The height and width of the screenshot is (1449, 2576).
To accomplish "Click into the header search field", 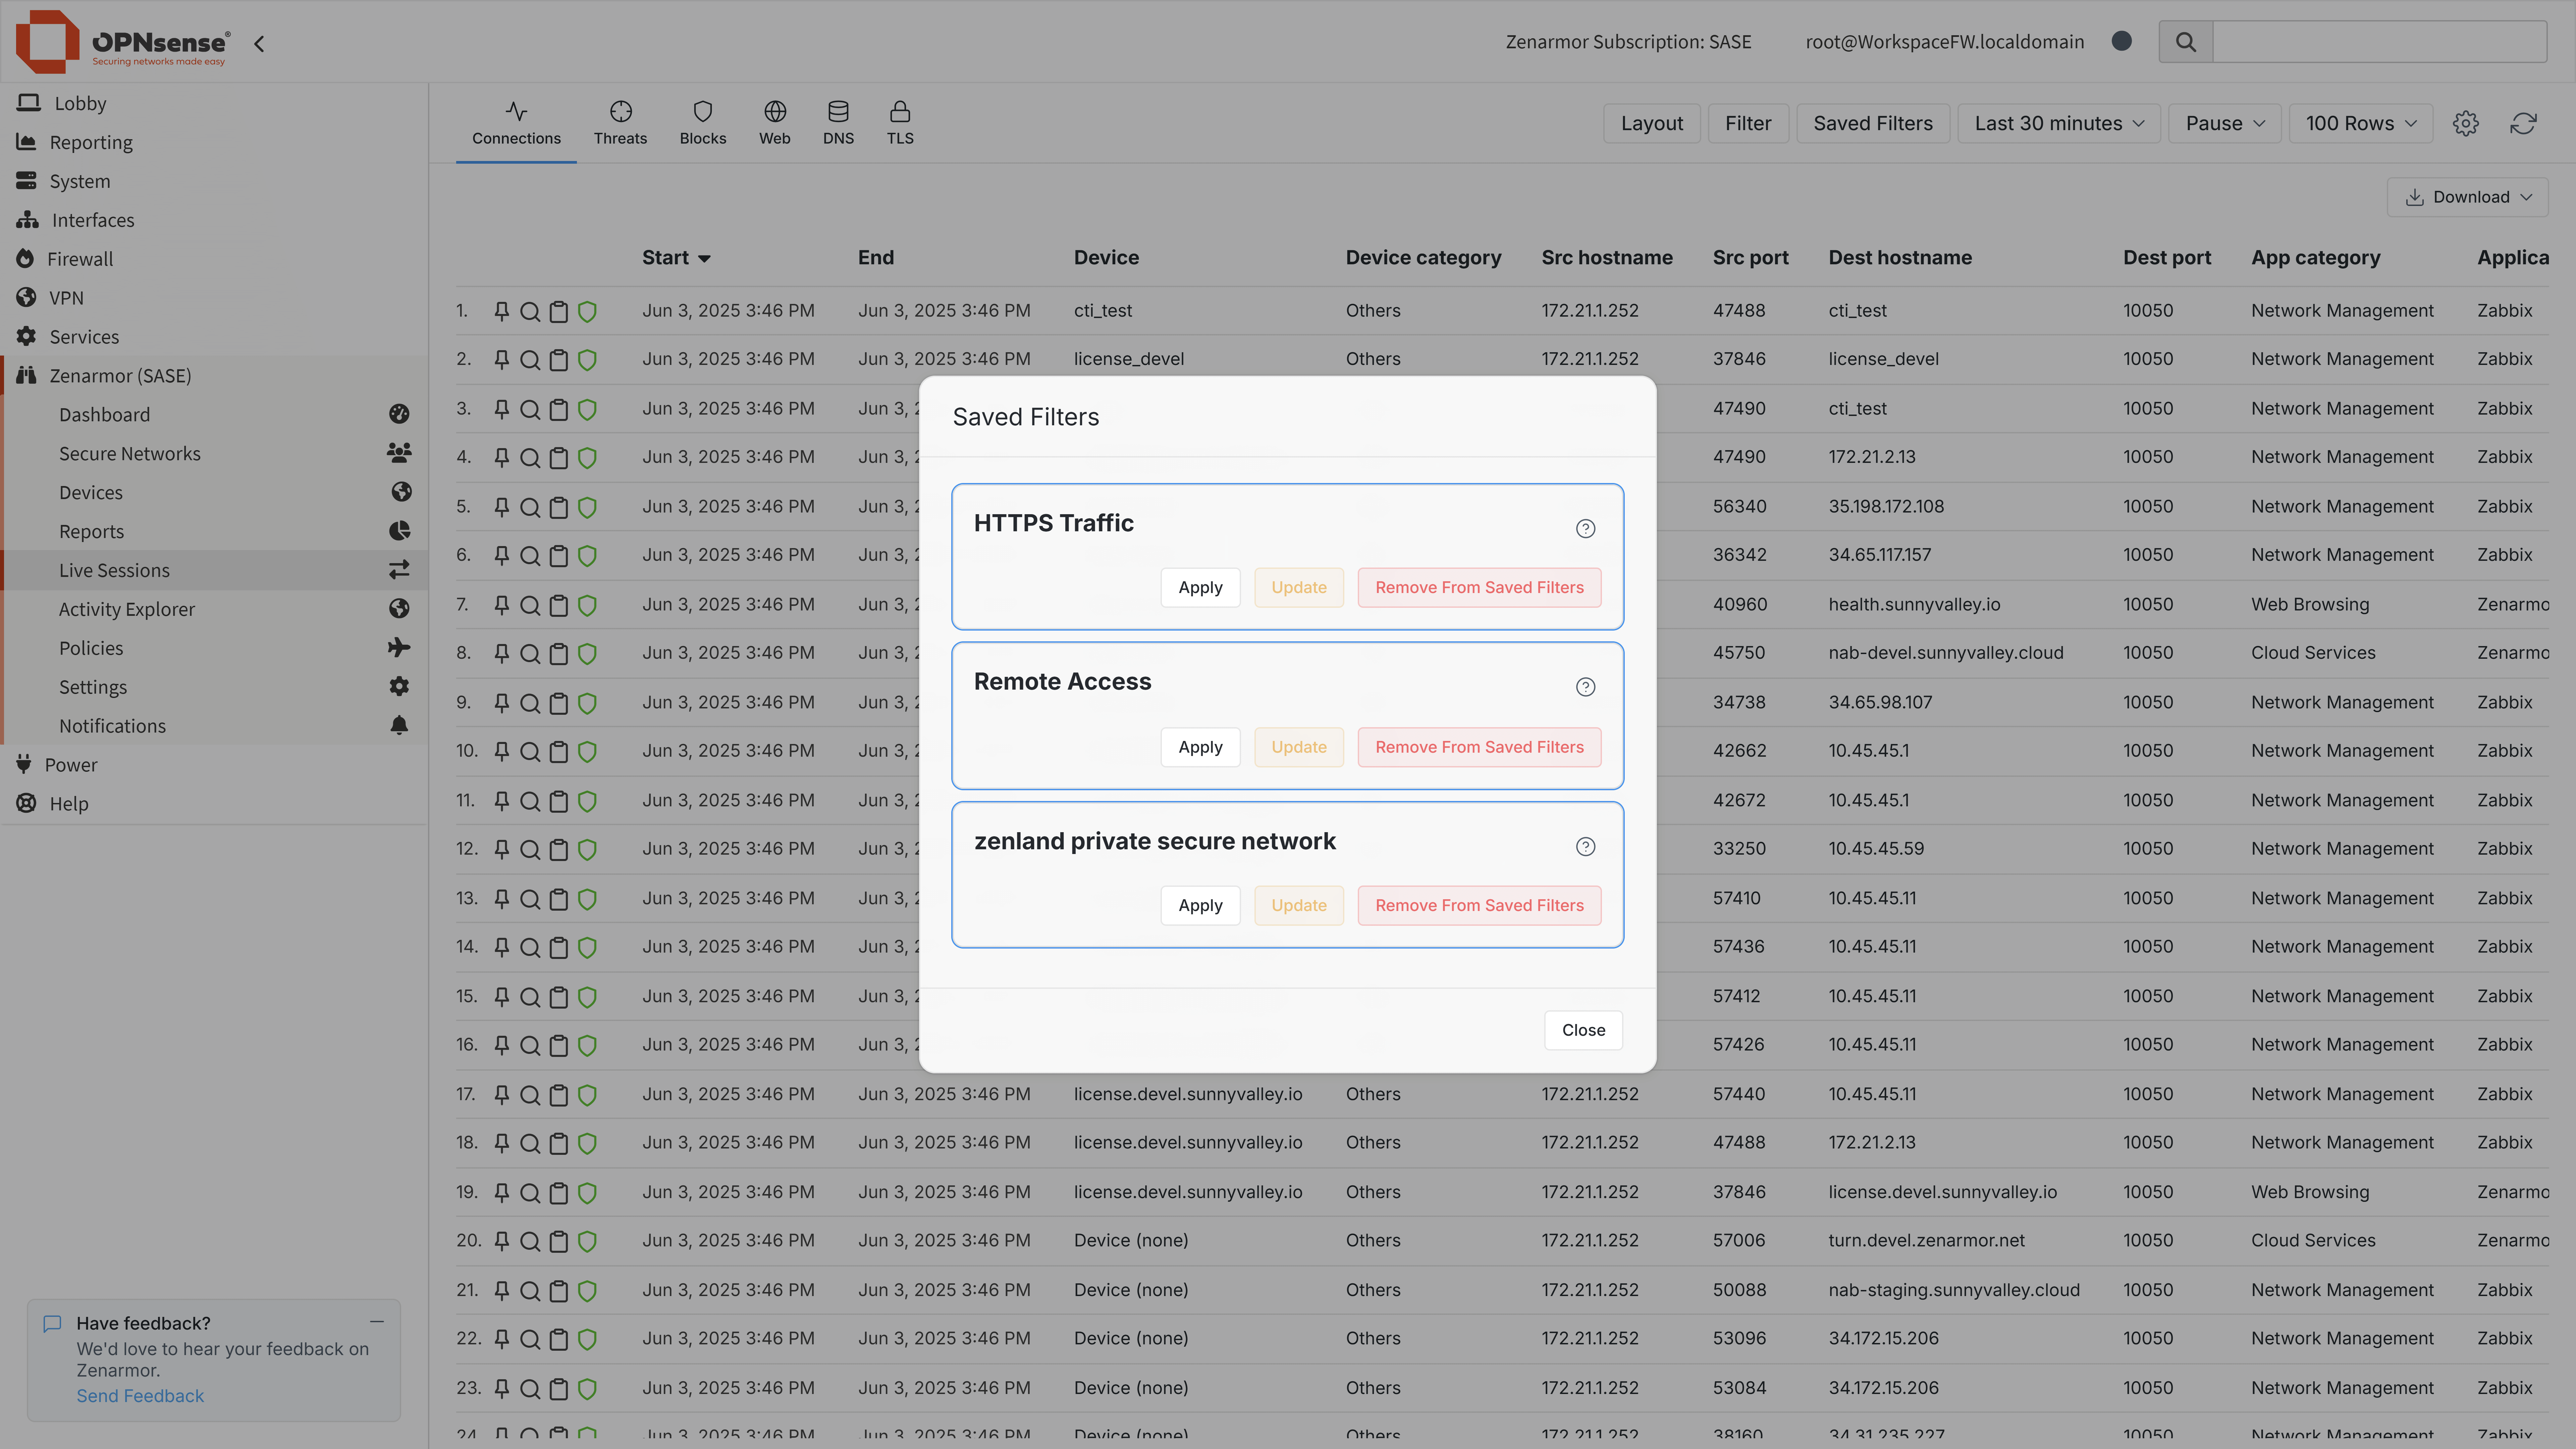I will pyautogui.click(x=2380, y=42).
